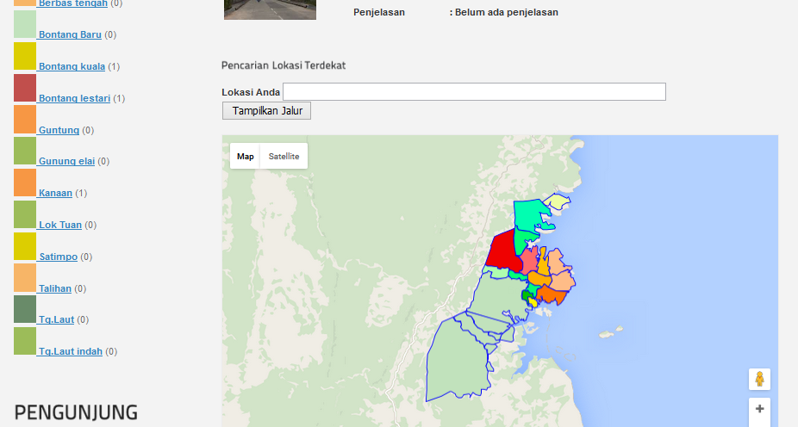
Task: Open the Berbas tengah link
Action: click(72, 3)
